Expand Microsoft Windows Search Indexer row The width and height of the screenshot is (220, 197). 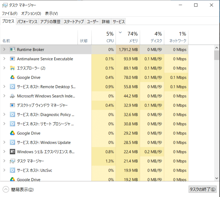(4, 96)
